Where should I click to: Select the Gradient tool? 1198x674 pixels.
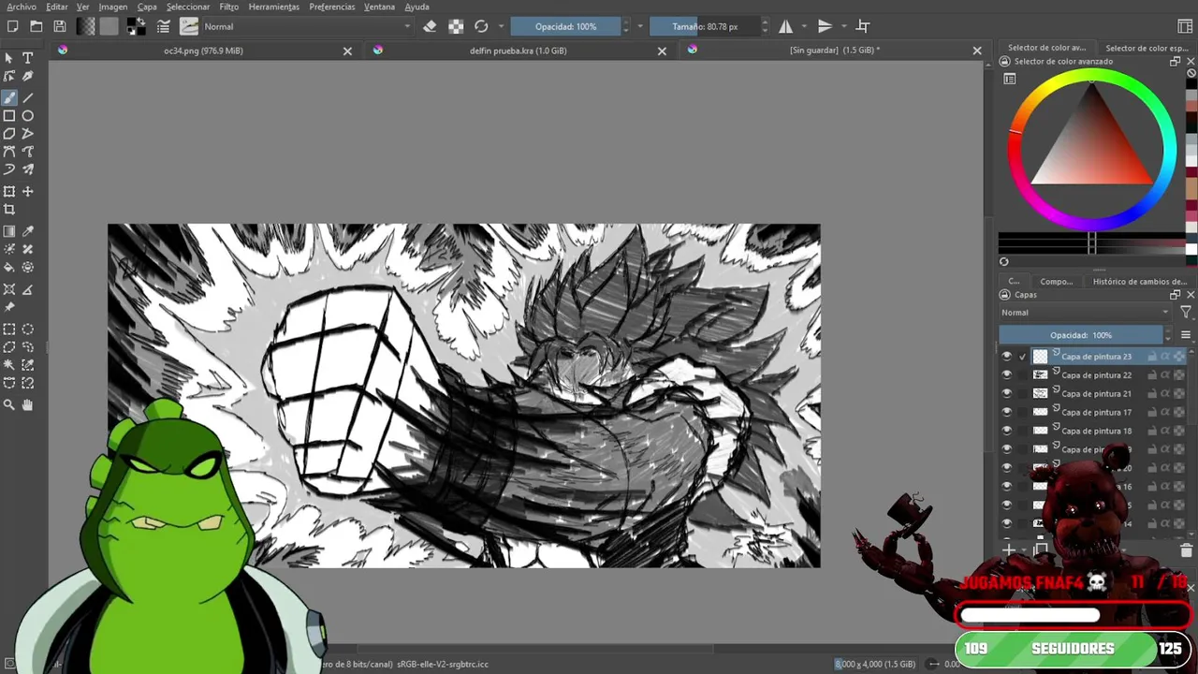point(9,231)
